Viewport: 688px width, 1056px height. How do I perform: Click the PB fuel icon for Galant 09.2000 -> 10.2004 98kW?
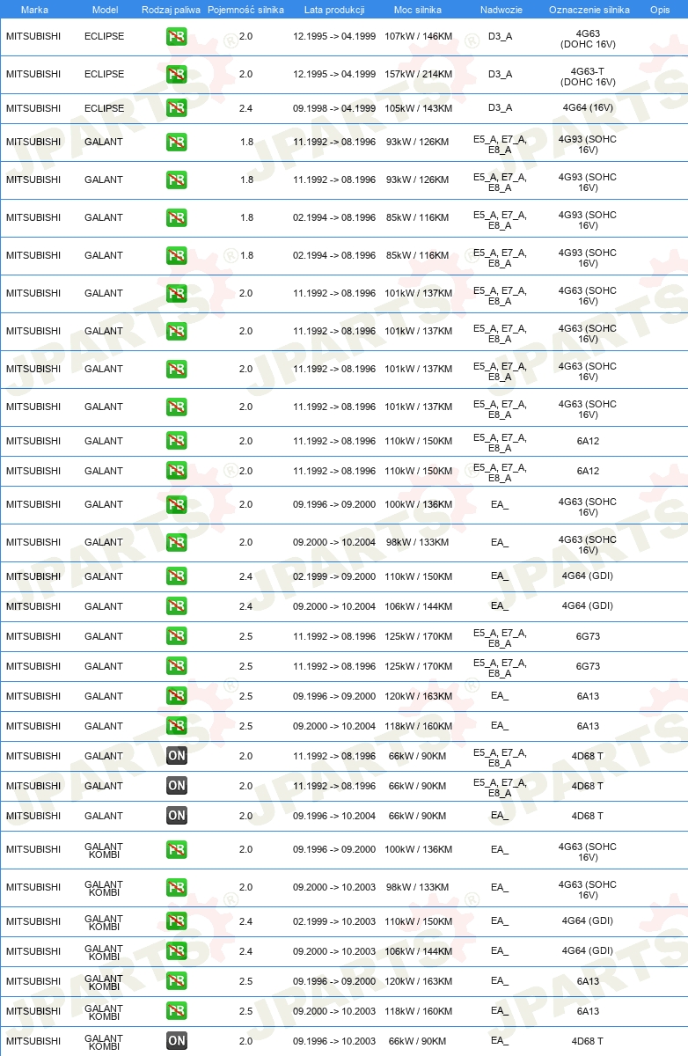pyautogui.click(x=177, y=543)
